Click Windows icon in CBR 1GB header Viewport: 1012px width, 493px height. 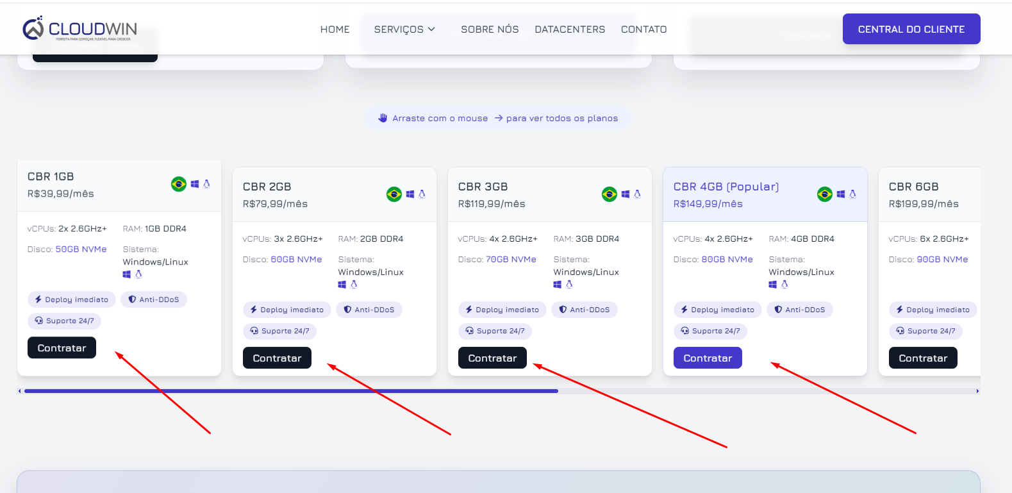click(x=195, y=184)
